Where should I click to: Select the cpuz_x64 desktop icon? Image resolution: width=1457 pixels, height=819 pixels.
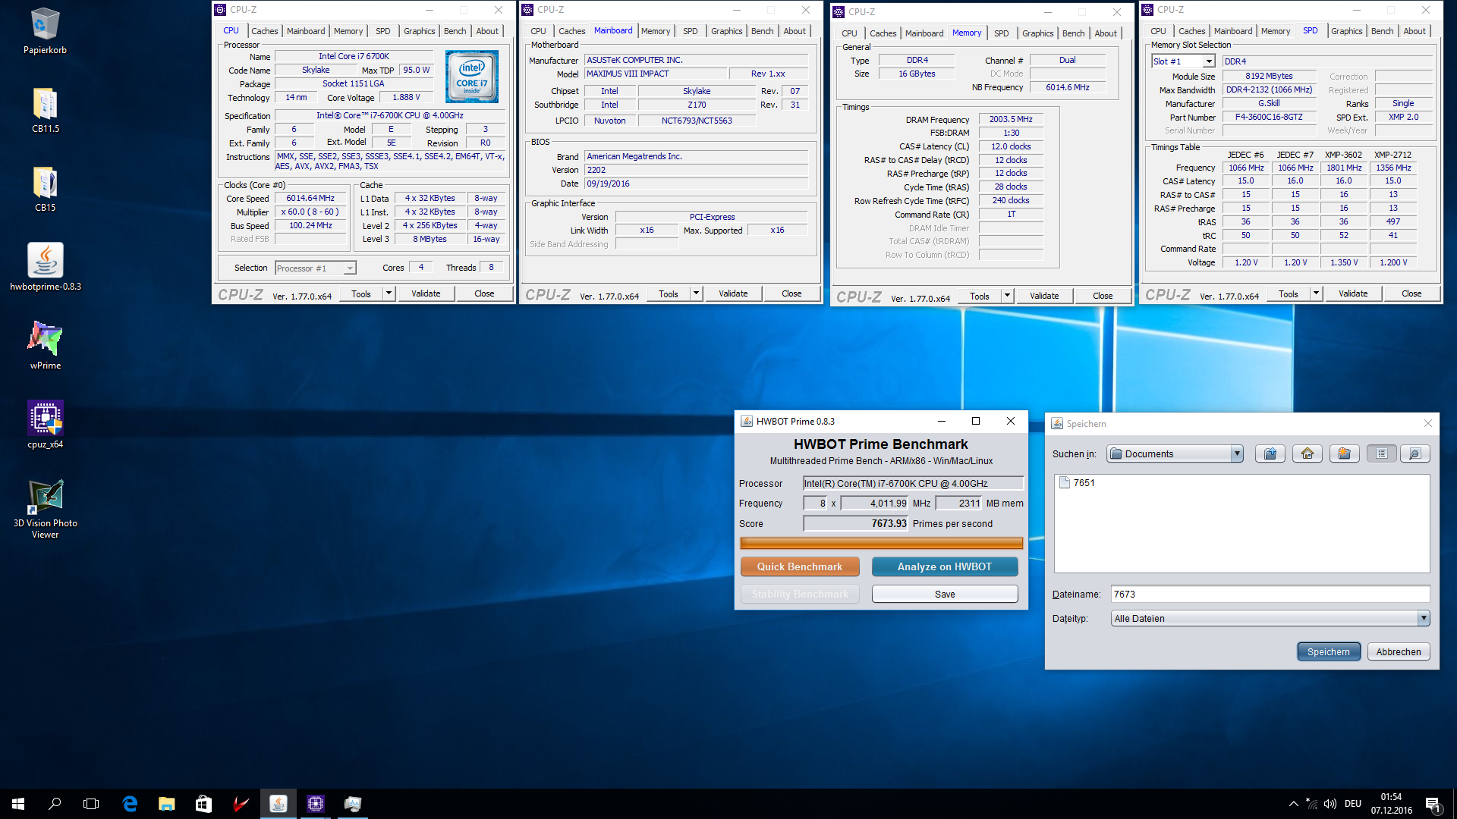45,425
